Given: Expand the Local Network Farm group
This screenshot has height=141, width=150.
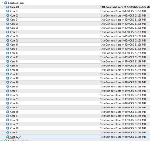Looking at the screenshot, I should [2, 140].
